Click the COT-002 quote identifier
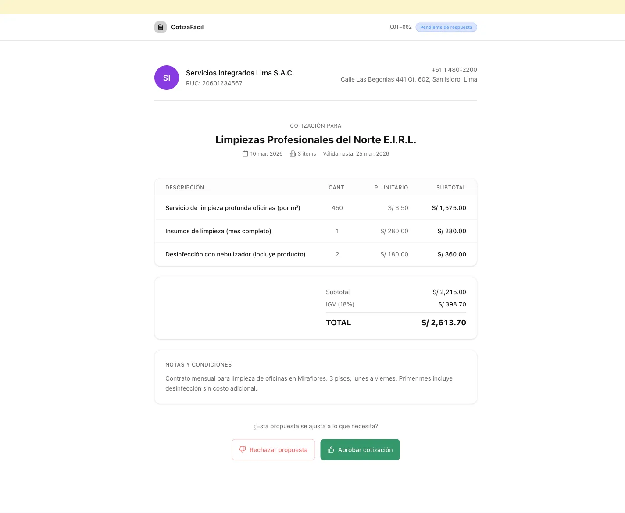The width and height of the screenshot is (625, 513). pos(400,27)
